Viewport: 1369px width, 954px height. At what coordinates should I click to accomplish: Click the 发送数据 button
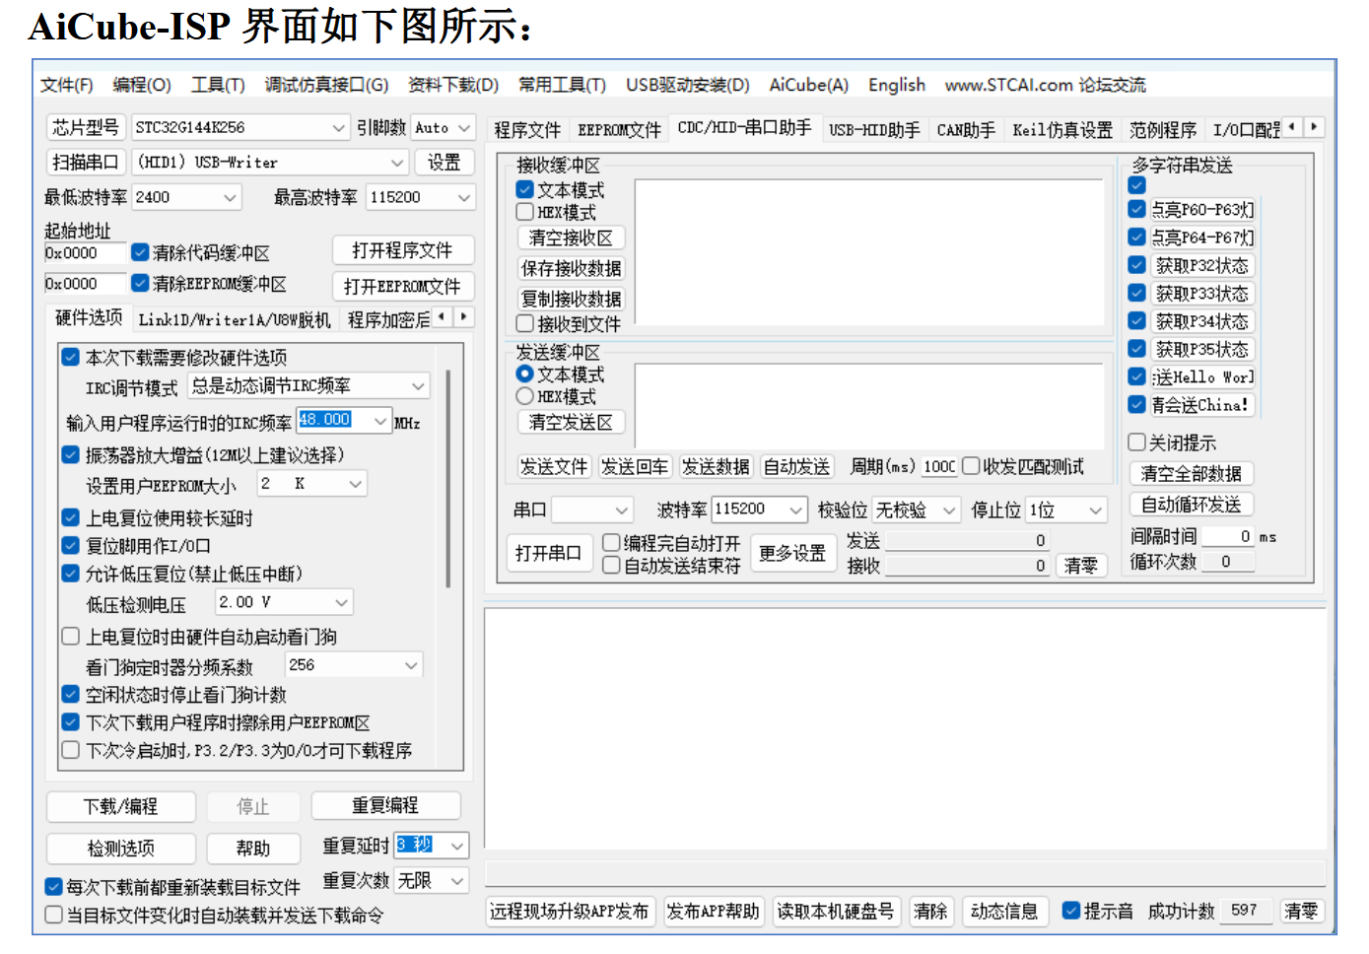pos(716,466)
